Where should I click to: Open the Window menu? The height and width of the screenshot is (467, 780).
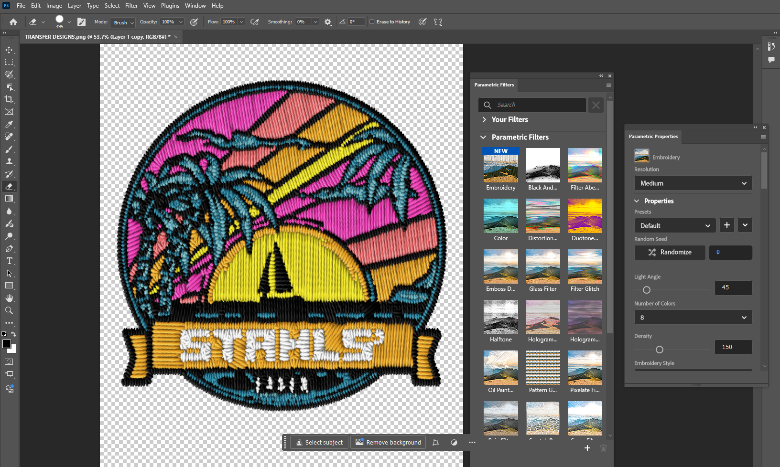pos(195,6)
